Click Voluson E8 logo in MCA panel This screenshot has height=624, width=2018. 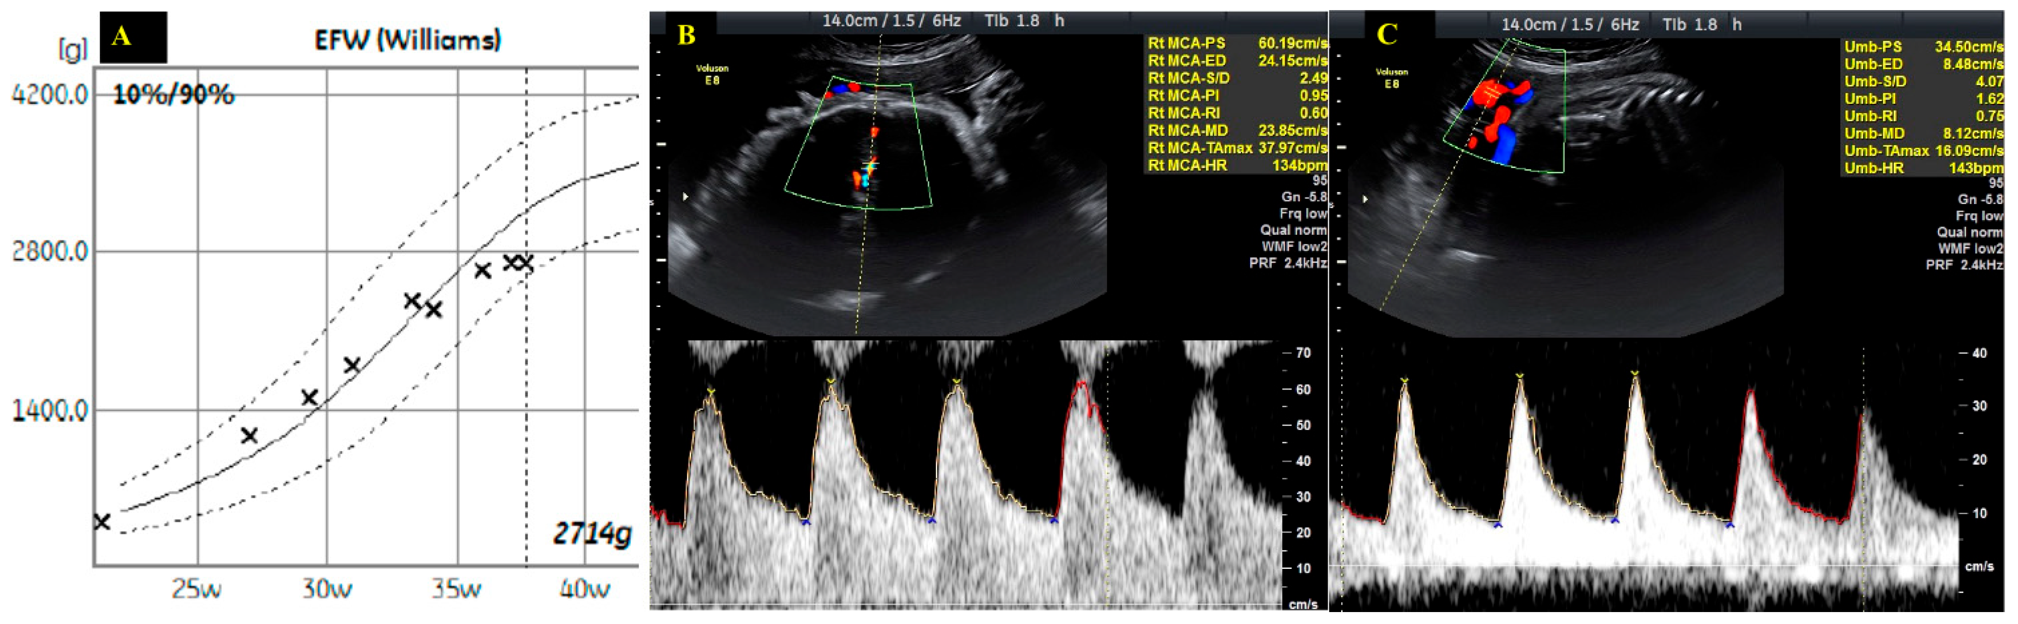(x=711, y=74)
